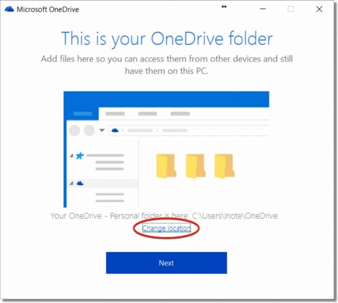Minimize the OneDrive setup window
Image resolution: width=338 pixels, height=303 pixels.
[263, 9]
